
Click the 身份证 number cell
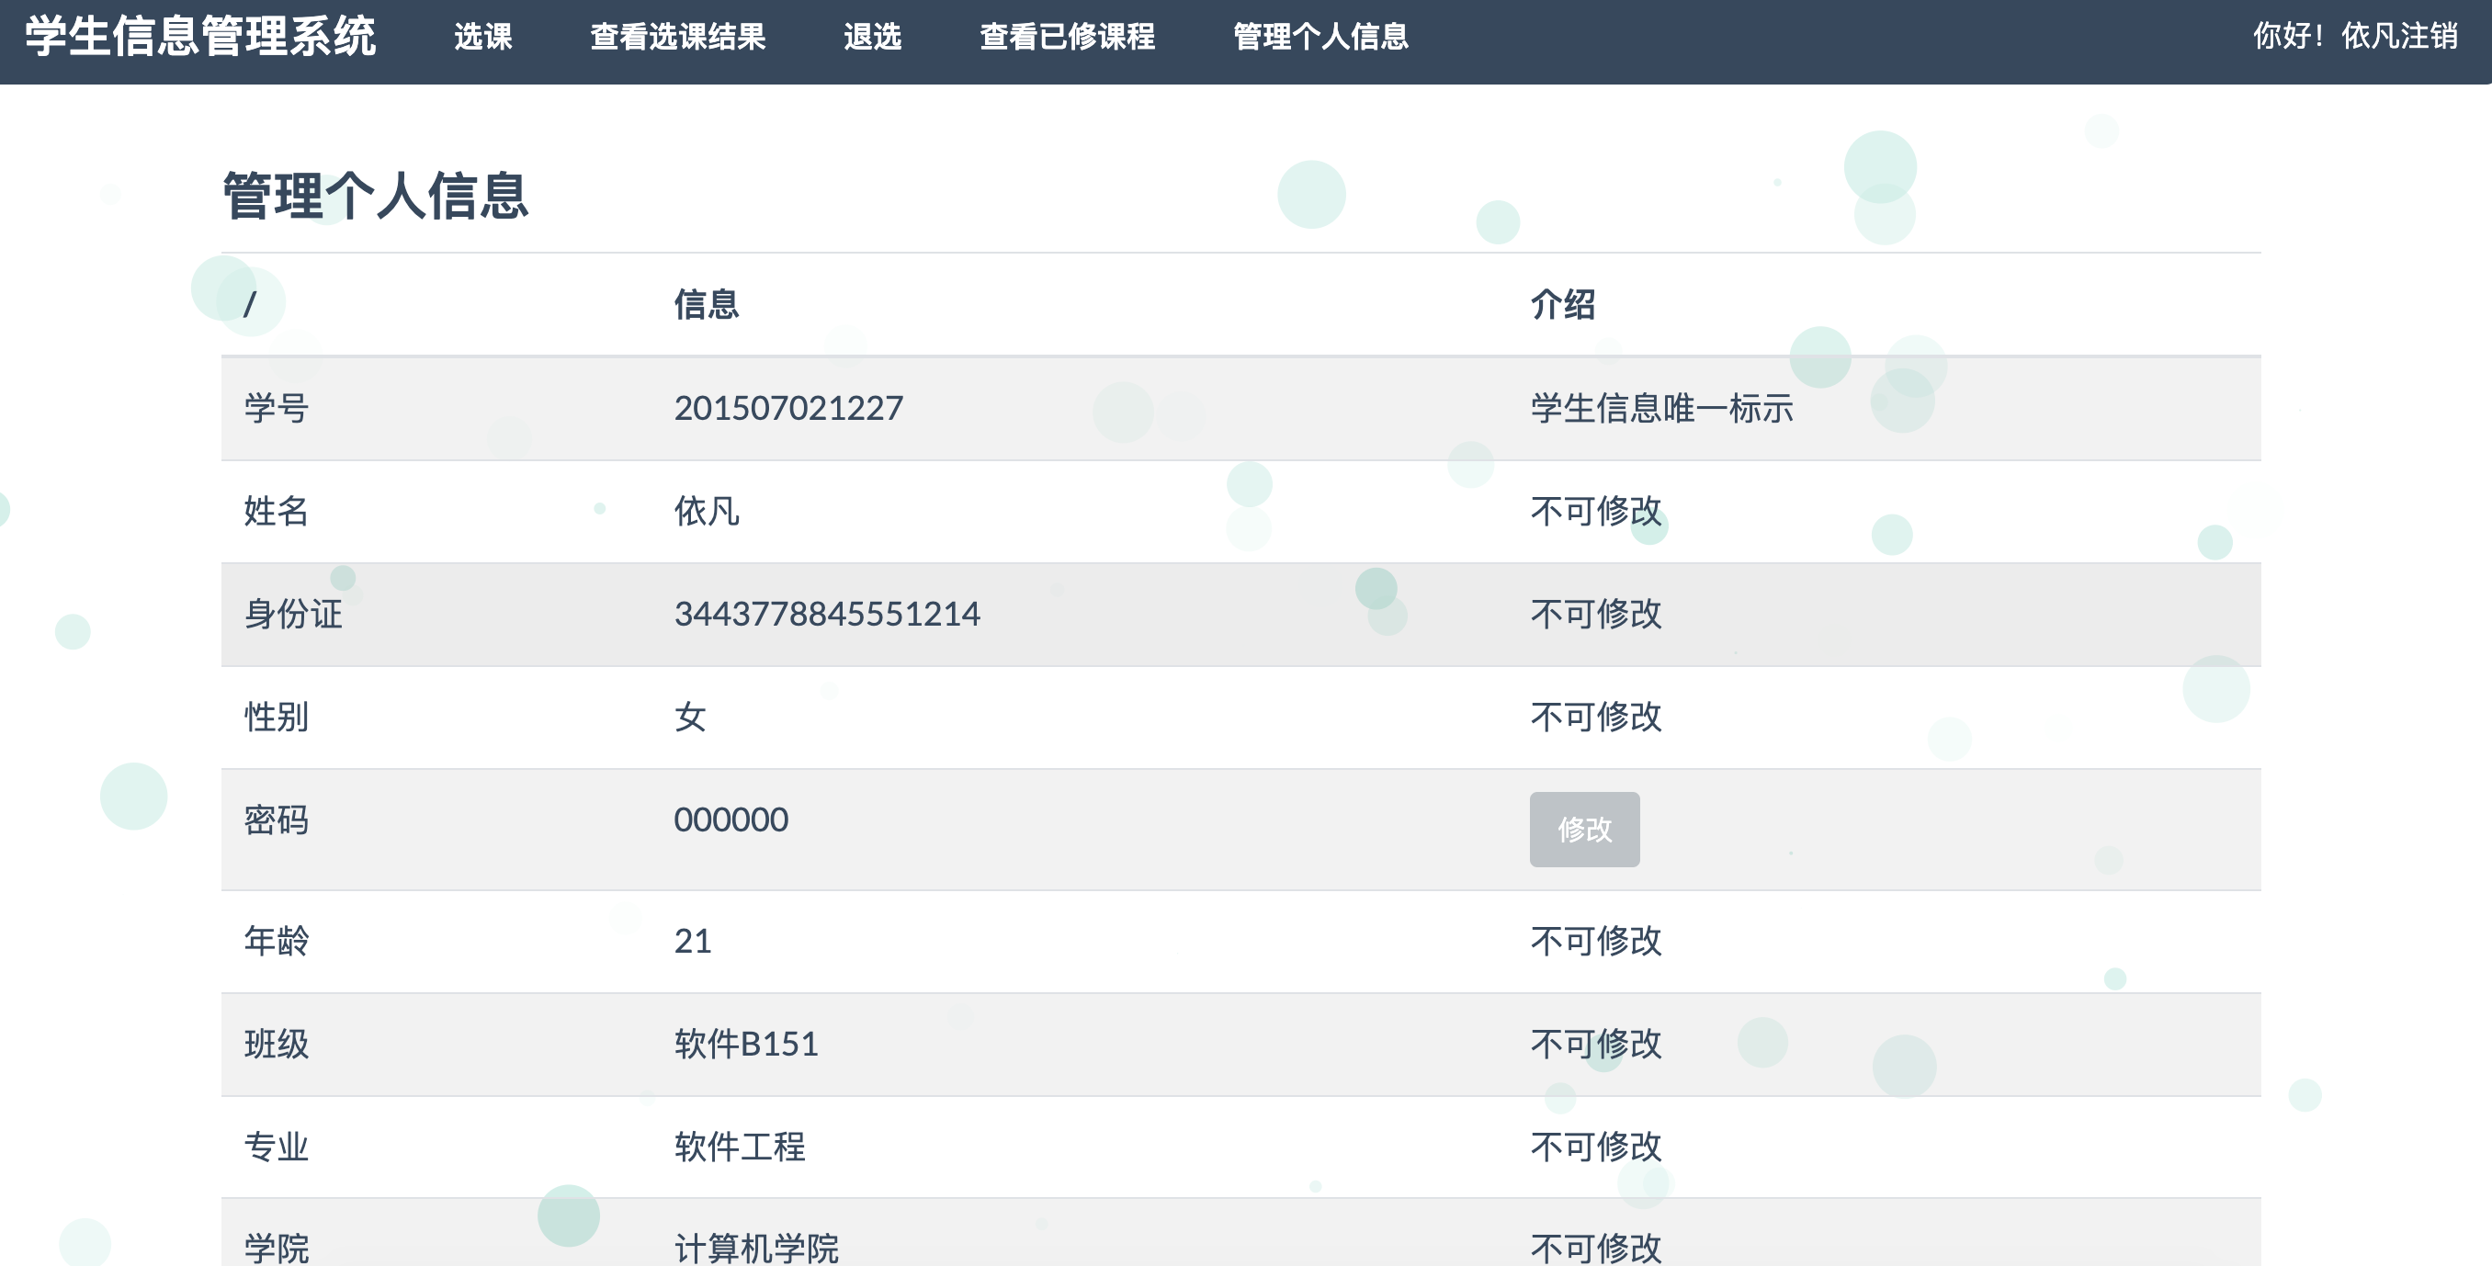pos(828,613)
